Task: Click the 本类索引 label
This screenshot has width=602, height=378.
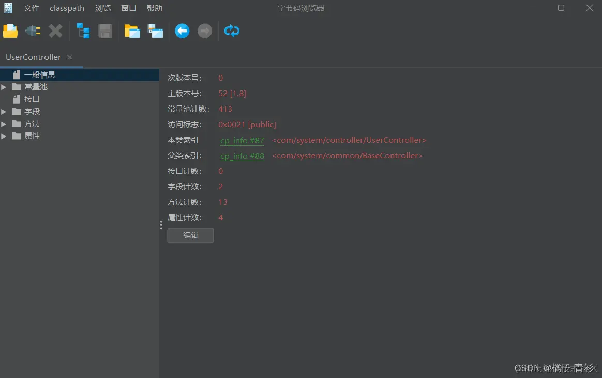Action: 183,140
